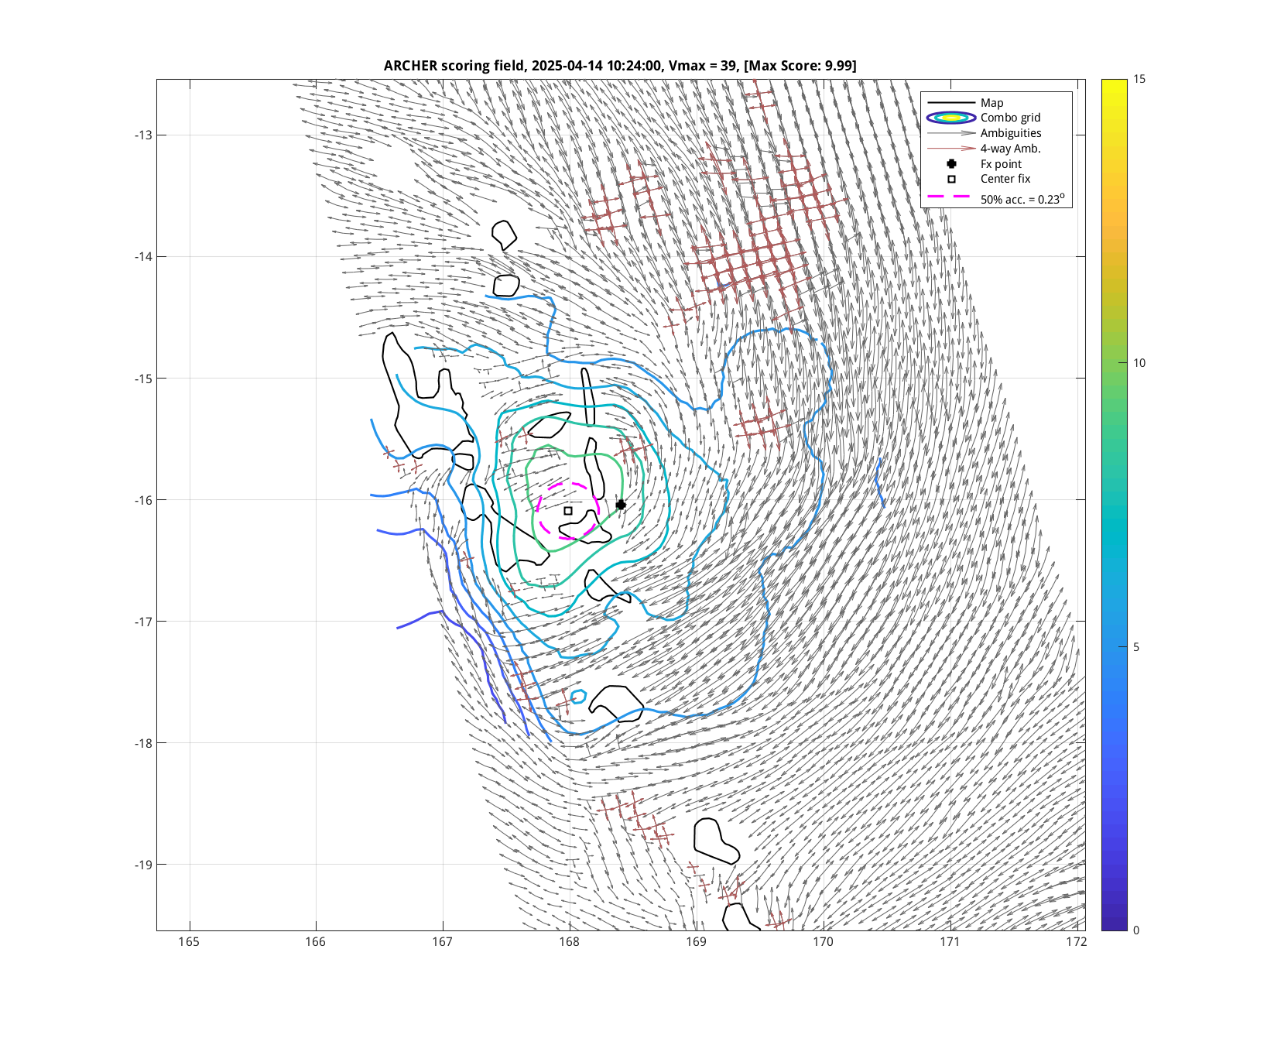This screenshot has width=1274, height=1045.
Task: Click the yellow top of the colorbar
Action: point(1114,84)
